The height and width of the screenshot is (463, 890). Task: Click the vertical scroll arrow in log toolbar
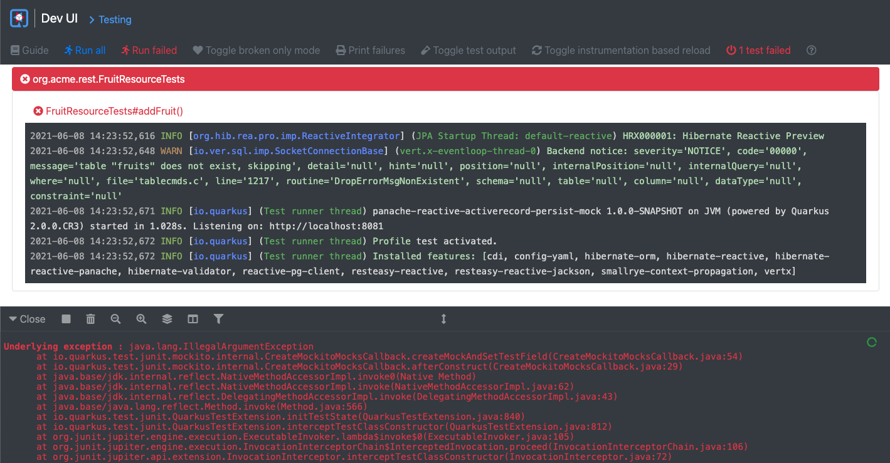[x=443, y=319]
